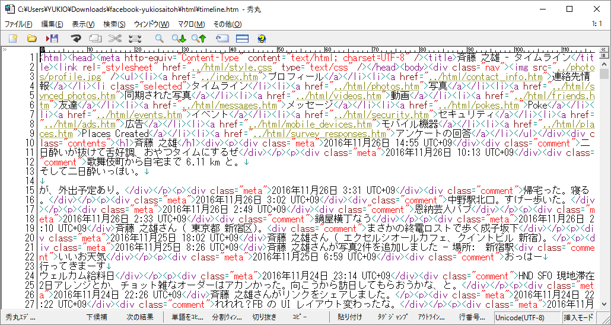Viewport: 611px width, 325px height.
Task: Expand the » chevron beside the ruler
Action: (5, 50)
